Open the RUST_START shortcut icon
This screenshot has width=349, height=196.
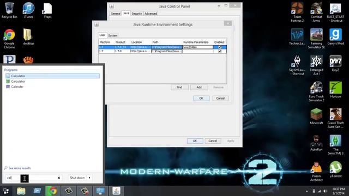pos(335,12)
